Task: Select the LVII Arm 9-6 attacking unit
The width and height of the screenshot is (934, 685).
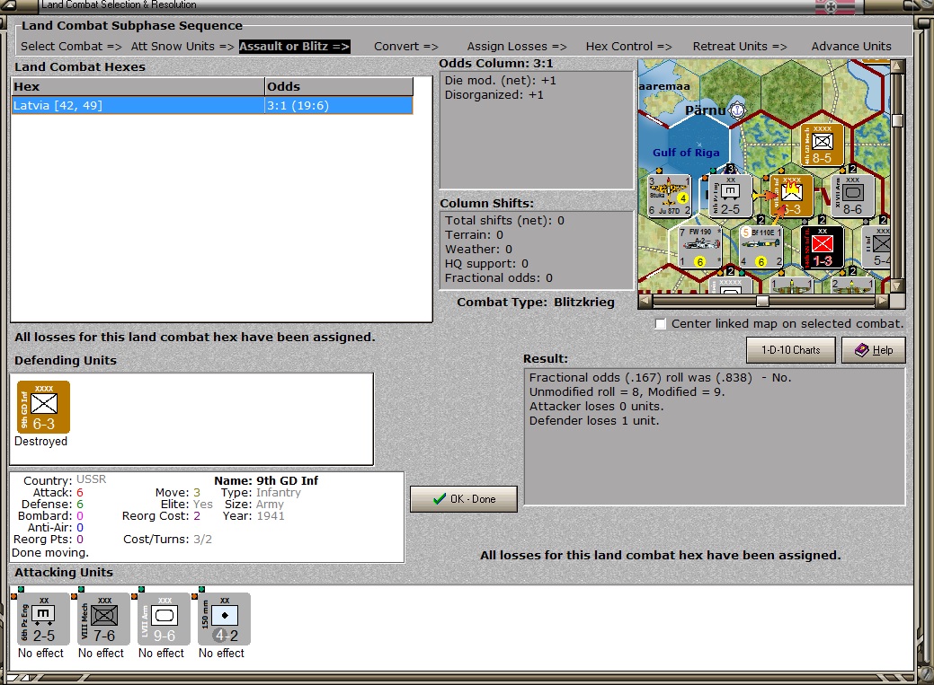Action: [x=164, y=619]
